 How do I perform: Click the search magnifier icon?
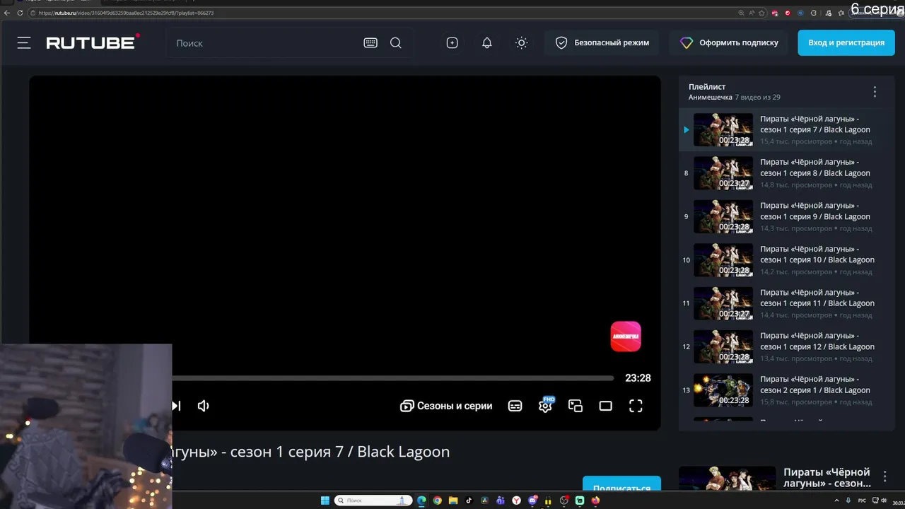(396, 43)
